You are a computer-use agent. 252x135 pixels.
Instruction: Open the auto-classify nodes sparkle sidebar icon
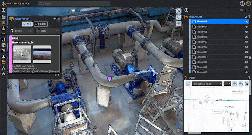pyautogui.click(x=3, y=68)
